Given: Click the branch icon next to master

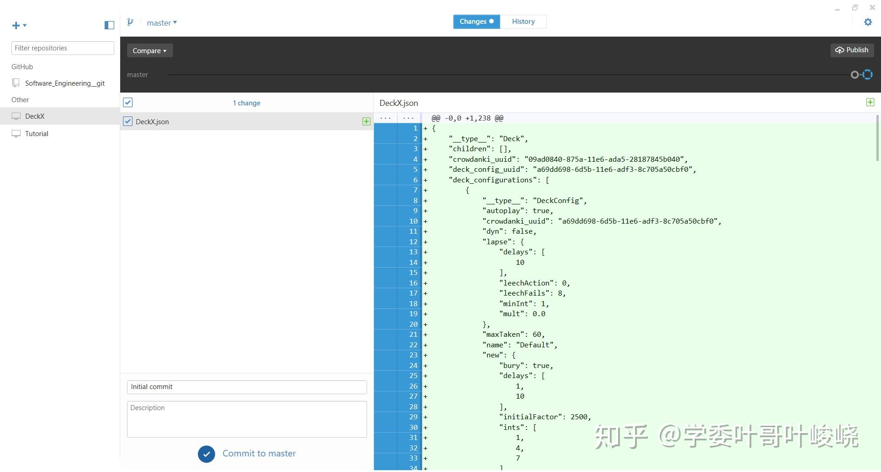Looking at the screenshot, I should 130,22.
